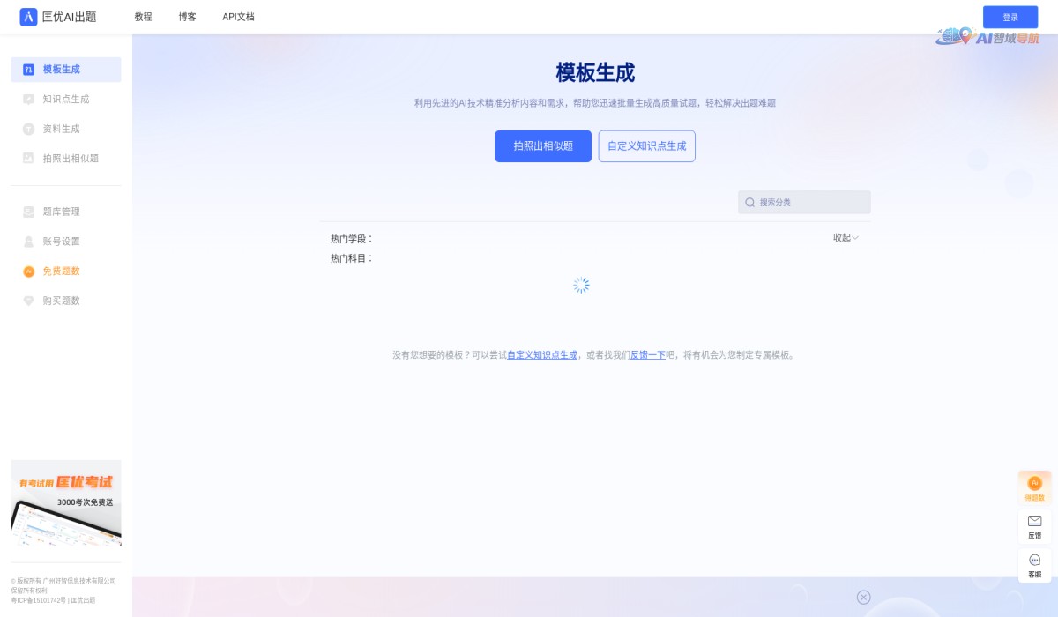
Task: Open the 客服 customer service chat
Action: point(1033,565)
